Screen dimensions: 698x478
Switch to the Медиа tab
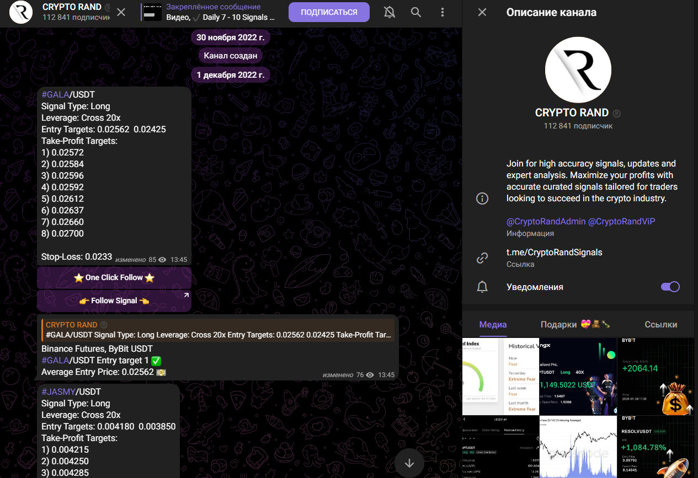493,325
